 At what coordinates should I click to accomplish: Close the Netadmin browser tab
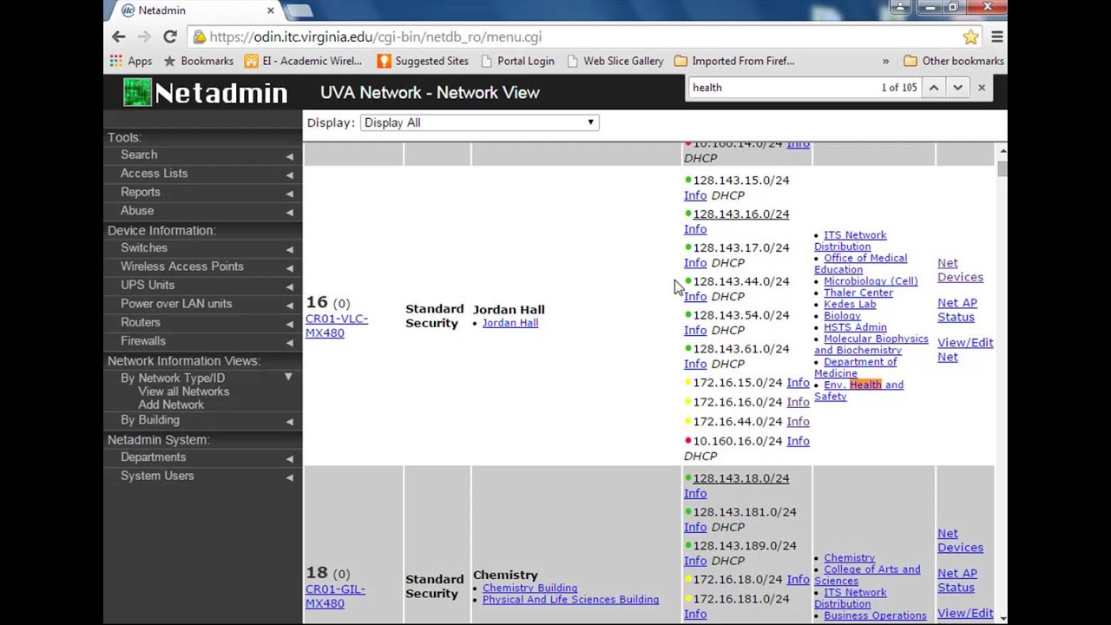click(x=271, y=10)
